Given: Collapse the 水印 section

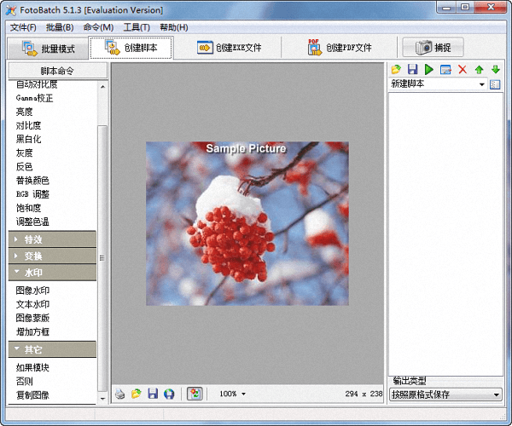Looking at the screenshot, I should tap(52, 273).
